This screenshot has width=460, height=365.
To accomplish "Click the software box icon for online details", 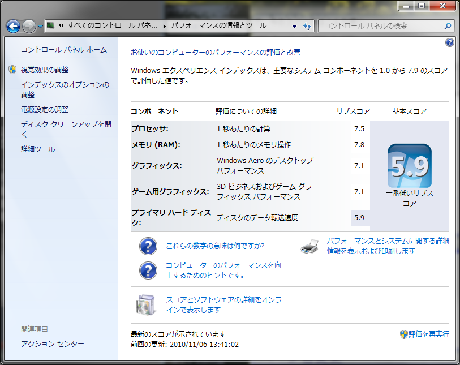I will (x=146, y=304).
